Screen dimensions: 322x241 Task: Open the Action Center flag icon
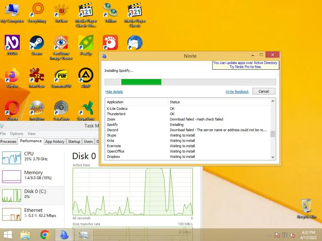(277, 235)
